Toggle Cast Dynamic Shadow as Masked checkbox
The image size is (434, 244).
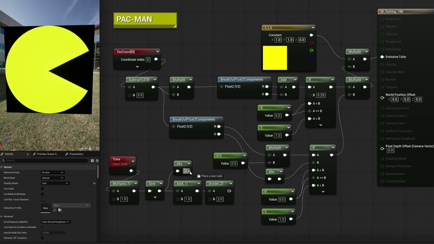pyautogui.click(x=42, y=227)
